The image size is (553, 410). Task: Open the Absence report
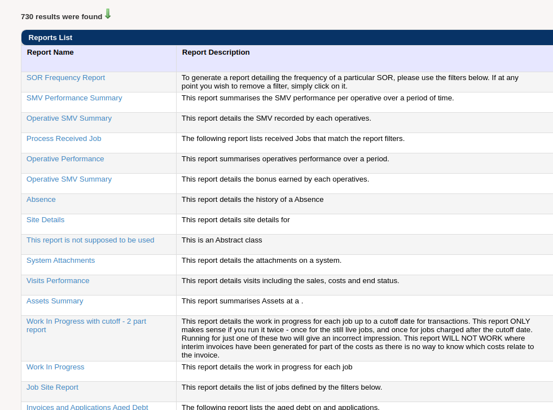click(41, 199)
